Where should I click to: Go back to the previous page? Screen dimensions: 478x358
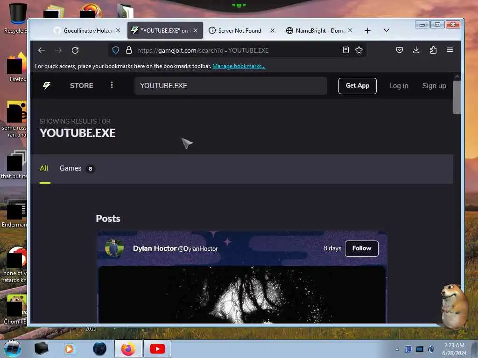[x=42, y=50]
